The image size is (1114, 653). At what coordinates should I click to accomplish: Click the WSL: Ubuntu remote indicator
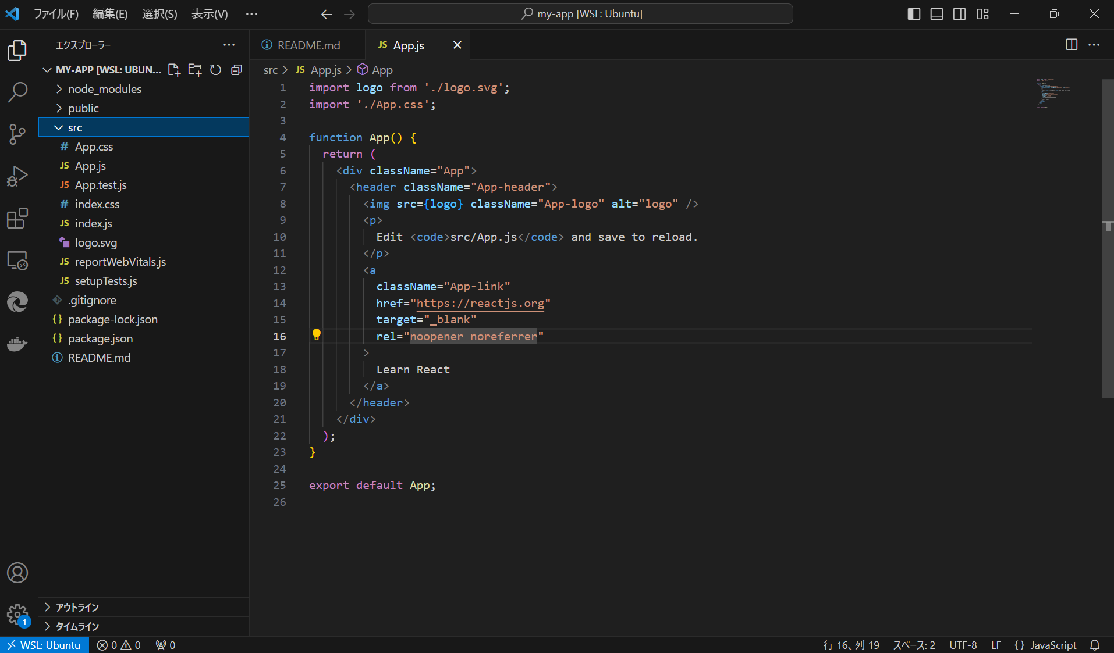44,645
